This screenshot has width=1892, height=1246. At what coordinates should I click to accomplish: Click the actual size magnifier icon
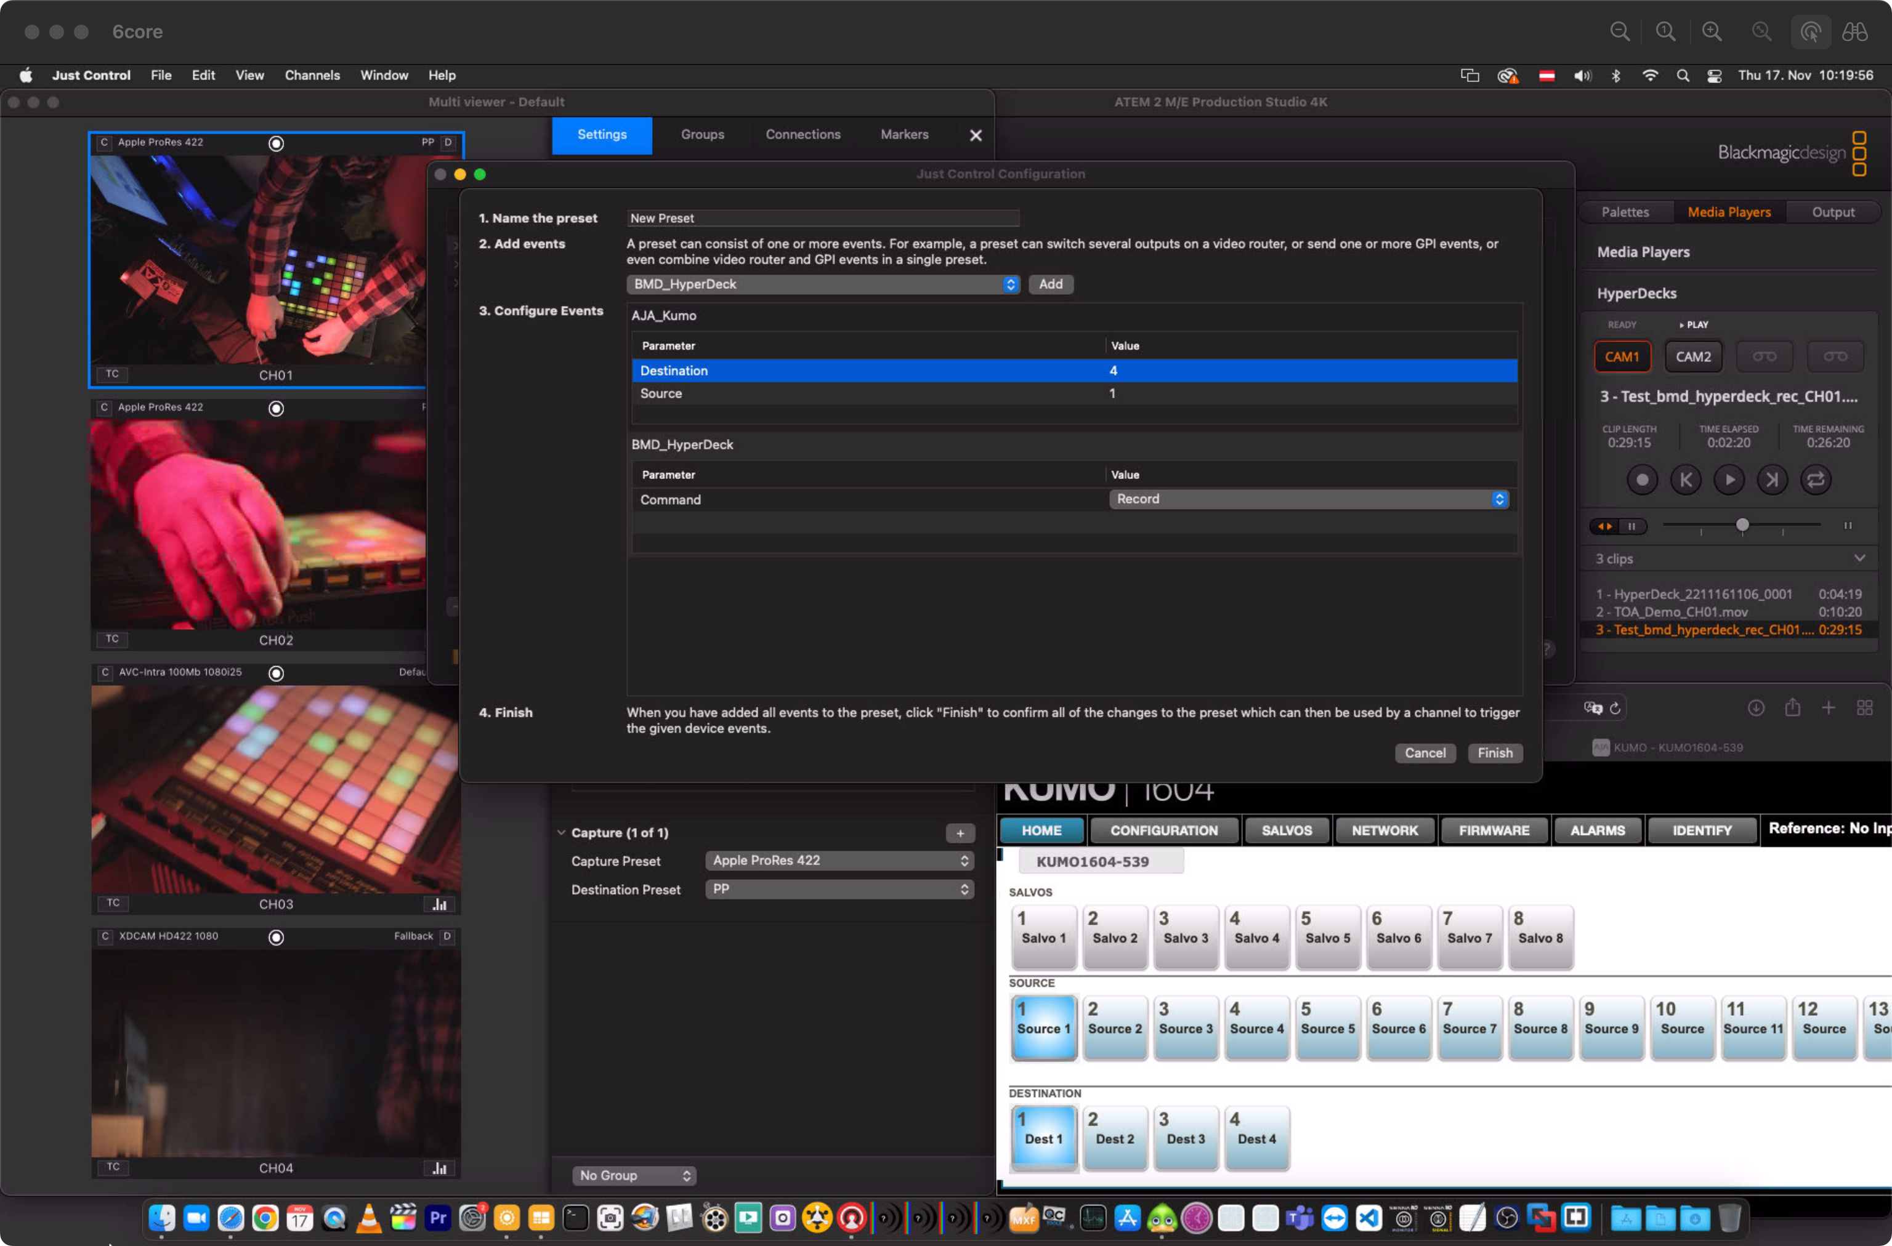1665,32
